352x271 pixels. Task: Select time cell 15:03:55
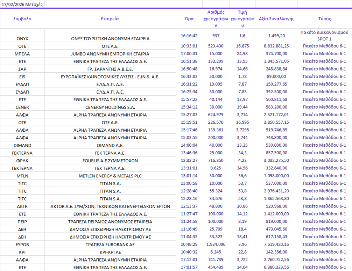tap(189, 138)
